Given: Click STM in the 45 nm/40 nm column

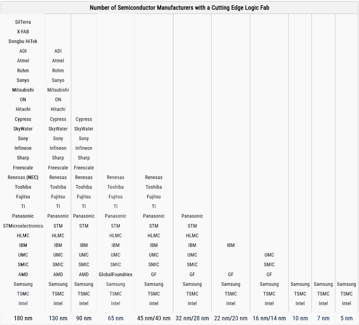Looking at the screenshot, I should click(154, 226).
